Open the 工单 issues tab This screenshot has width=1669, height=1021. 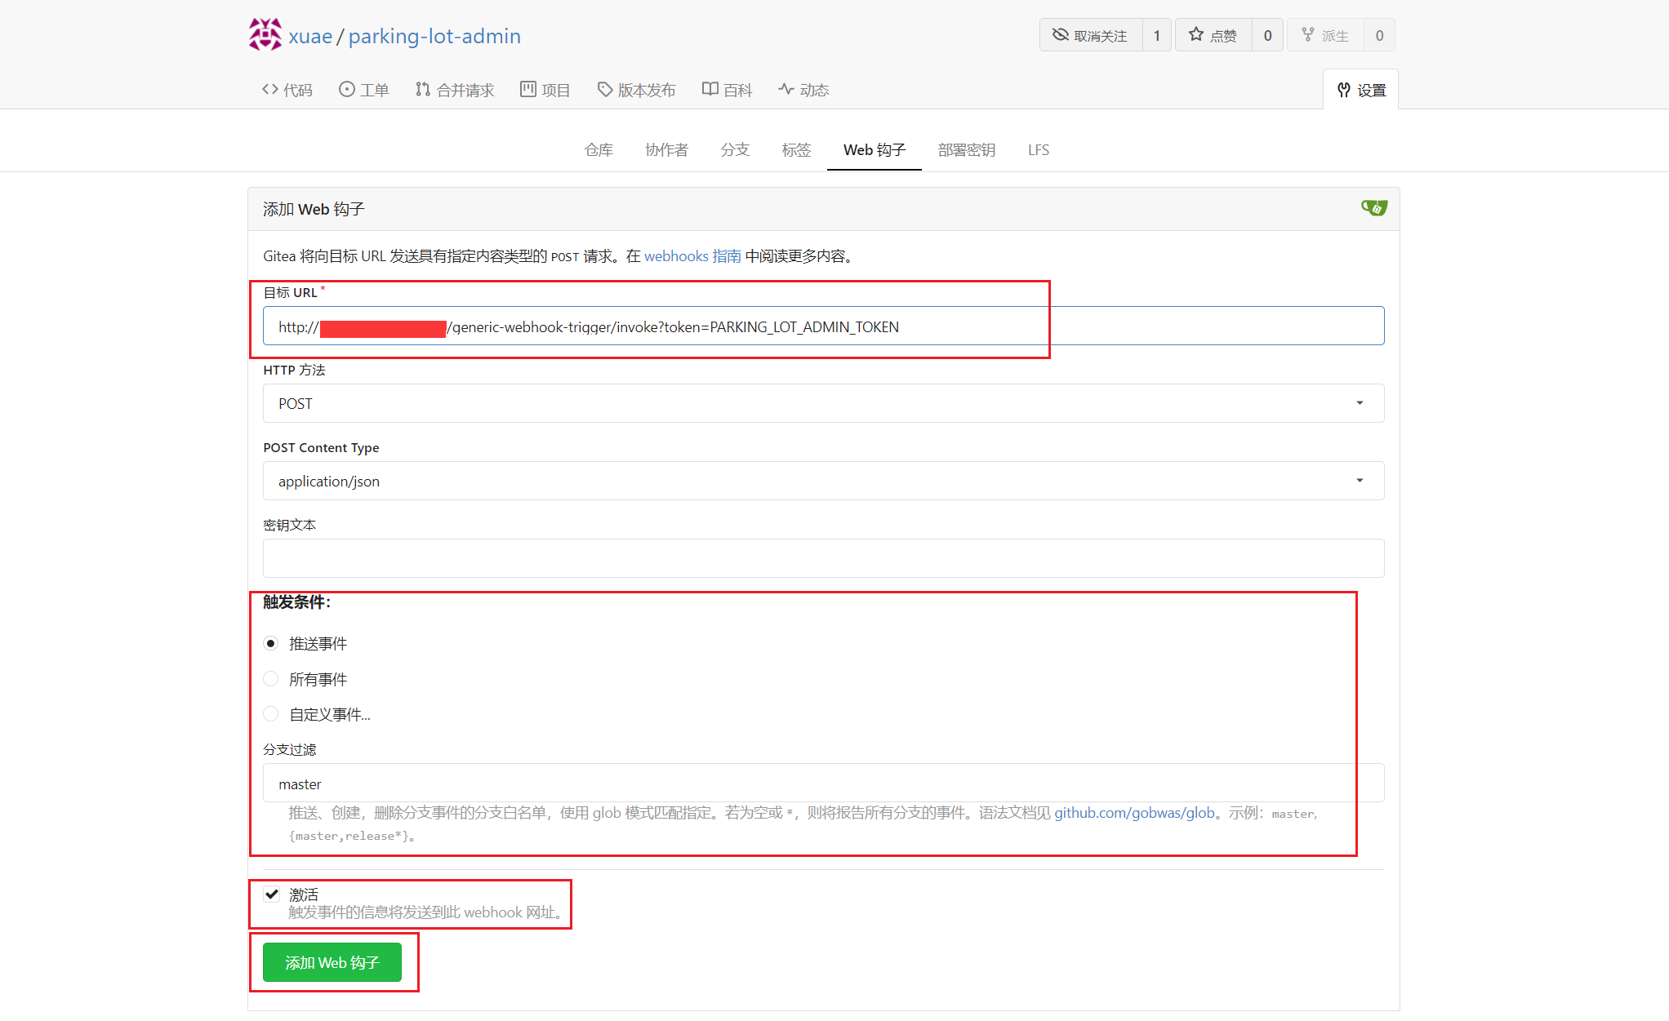[364, 90]
